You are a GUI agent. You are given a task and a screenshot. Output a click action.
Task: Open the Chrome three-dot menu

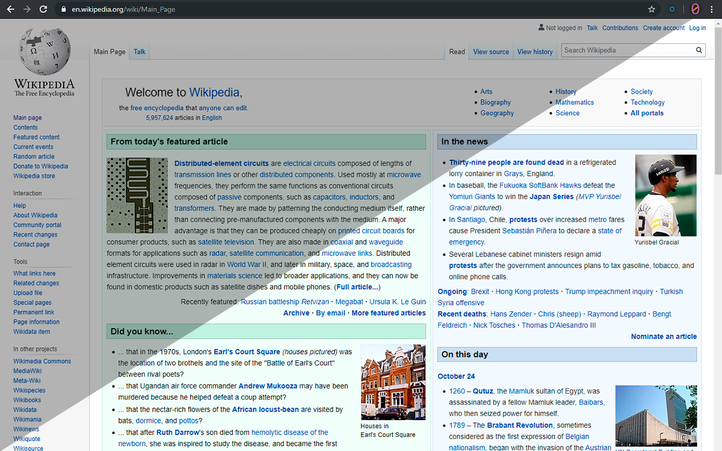coord(711,10)
